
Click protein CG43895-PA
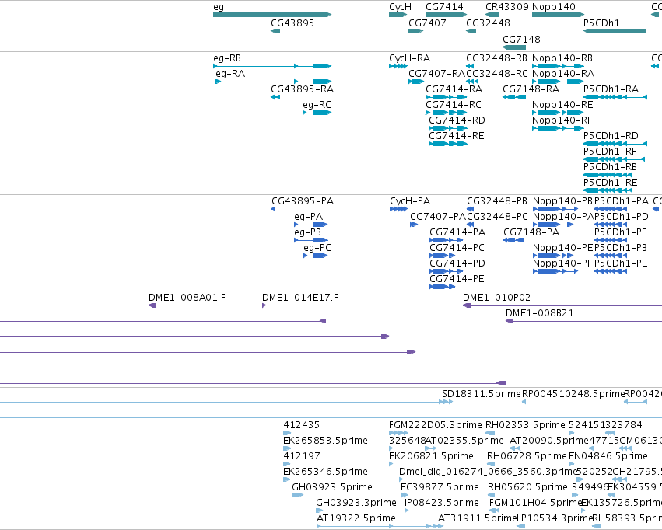point(274,209)
